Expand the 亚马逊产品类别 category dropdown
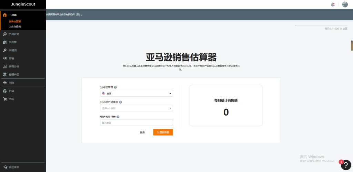The image size is (353, 172). point(136,108)
